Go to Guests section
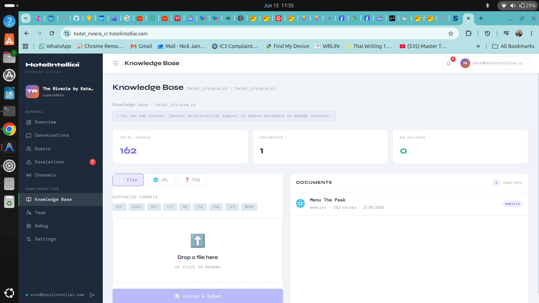Screen dimensions: 539x303 [61, 149]
